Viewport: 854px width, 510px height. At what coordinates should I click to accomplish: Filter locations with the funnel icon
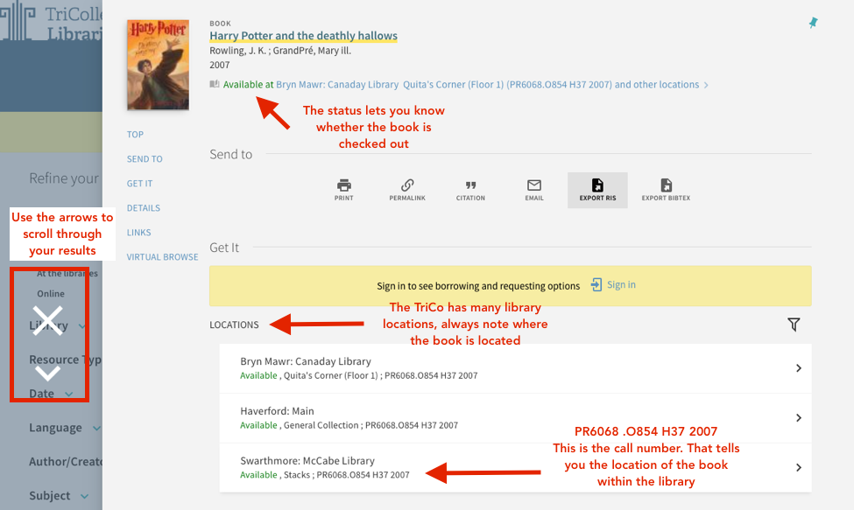pos(794,325)
